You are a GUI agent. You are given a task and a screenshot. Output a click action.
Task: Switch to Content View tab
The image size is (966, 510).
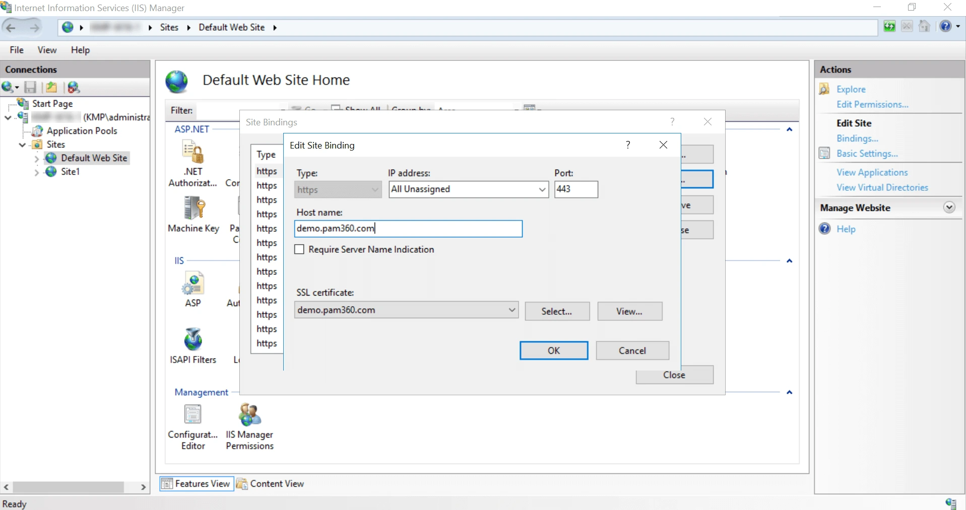click(276, 483)
